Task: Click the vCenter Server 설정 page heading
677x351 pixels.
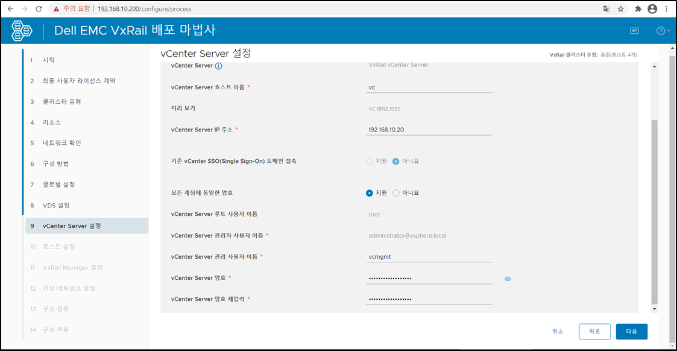Action: pos(206,54)
